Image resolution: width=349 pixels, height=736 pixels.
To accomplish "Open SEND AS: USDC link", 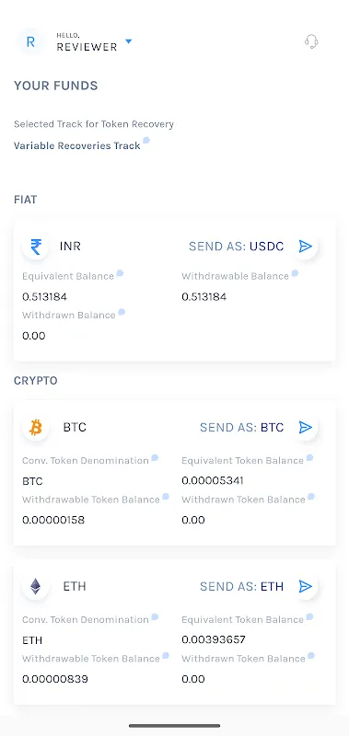I will pyautogui.click(x=237, y=247).
